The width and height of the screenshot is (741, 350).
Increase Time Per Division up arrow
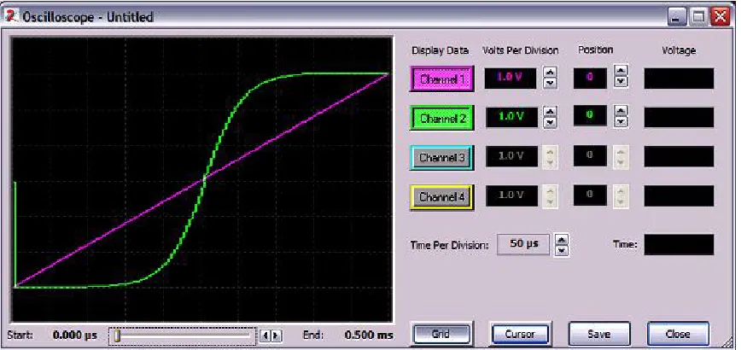click(561, 240)
